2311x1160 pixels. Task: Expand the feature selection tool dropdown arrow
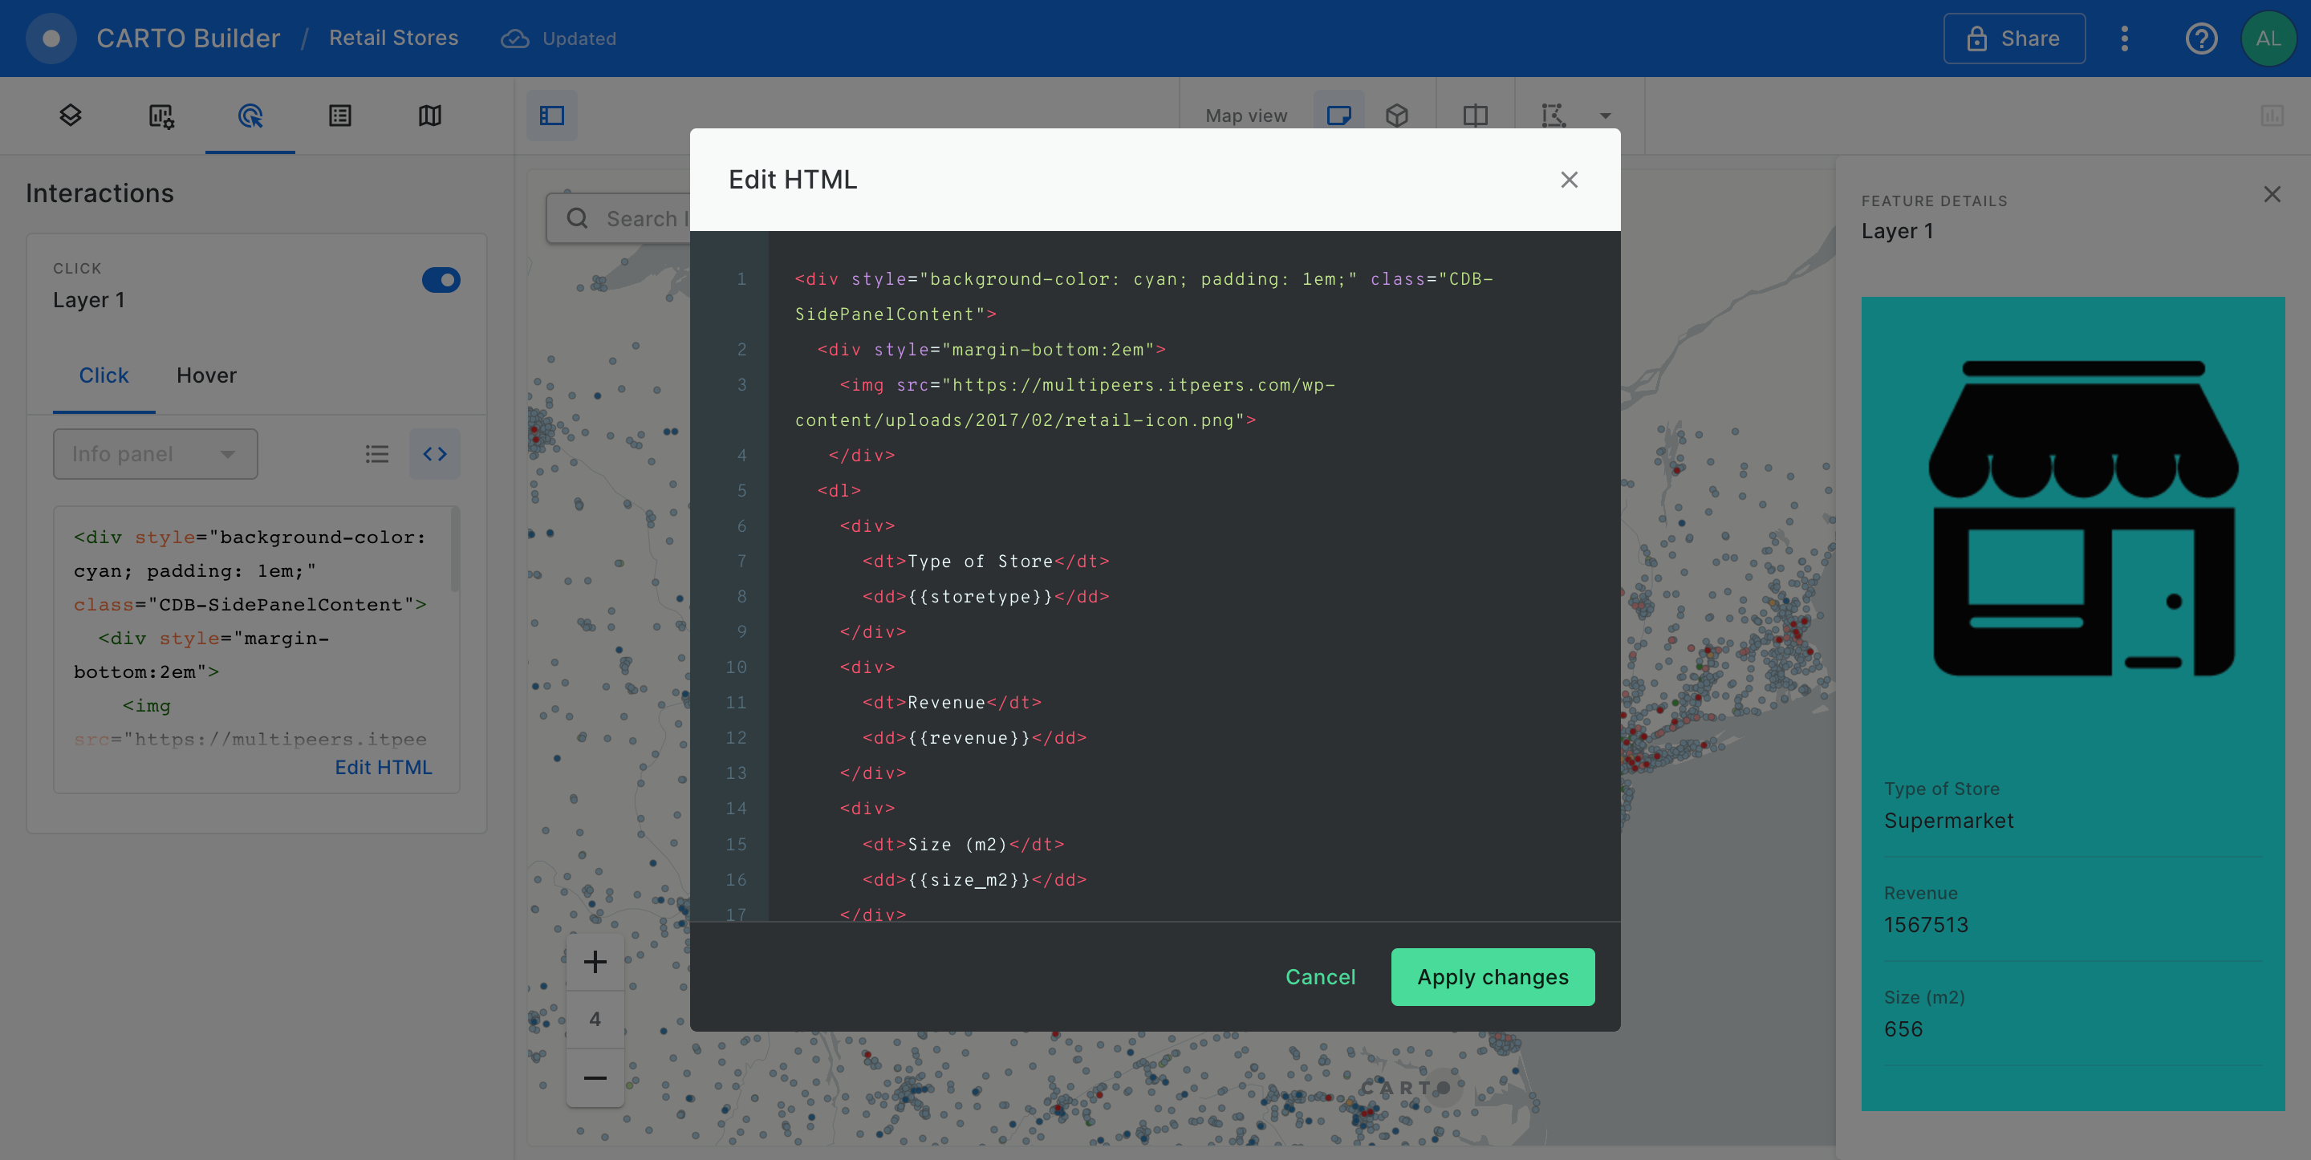click(x=1606, y=116)
